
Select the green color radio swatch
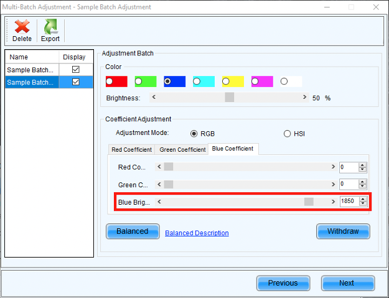(x=139, y=81)
